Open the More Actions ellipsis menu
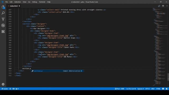Screen dimensions: 169x95 pyautogui.click(x=167, y=6)
